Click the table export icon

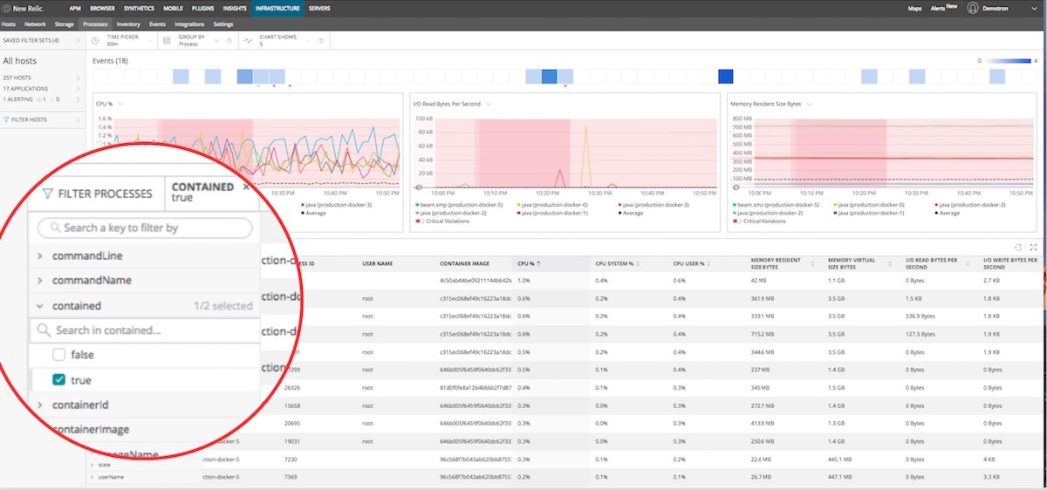(1019, 248)
